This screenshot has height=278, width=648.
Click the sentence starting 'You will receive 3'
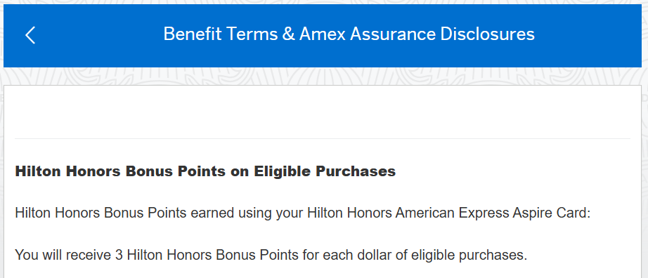click(271, 255)
